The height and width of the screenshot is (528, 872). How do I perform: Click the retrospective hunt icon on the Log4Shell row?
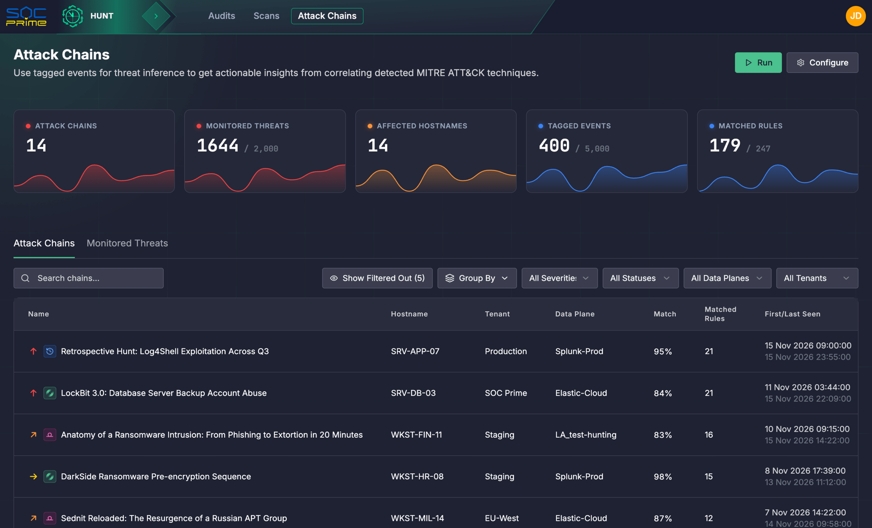pyautogui.click(x=50, y=351)
